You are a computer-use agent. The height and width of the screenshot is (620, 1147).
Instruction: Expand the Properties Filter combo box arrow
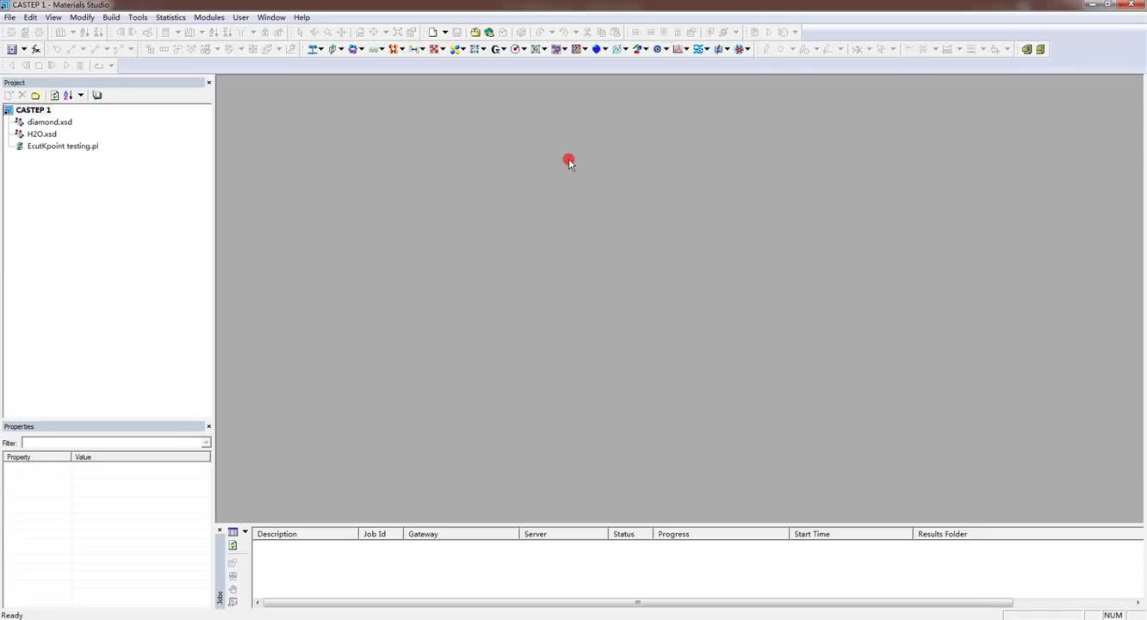click(x=206, y=443)
